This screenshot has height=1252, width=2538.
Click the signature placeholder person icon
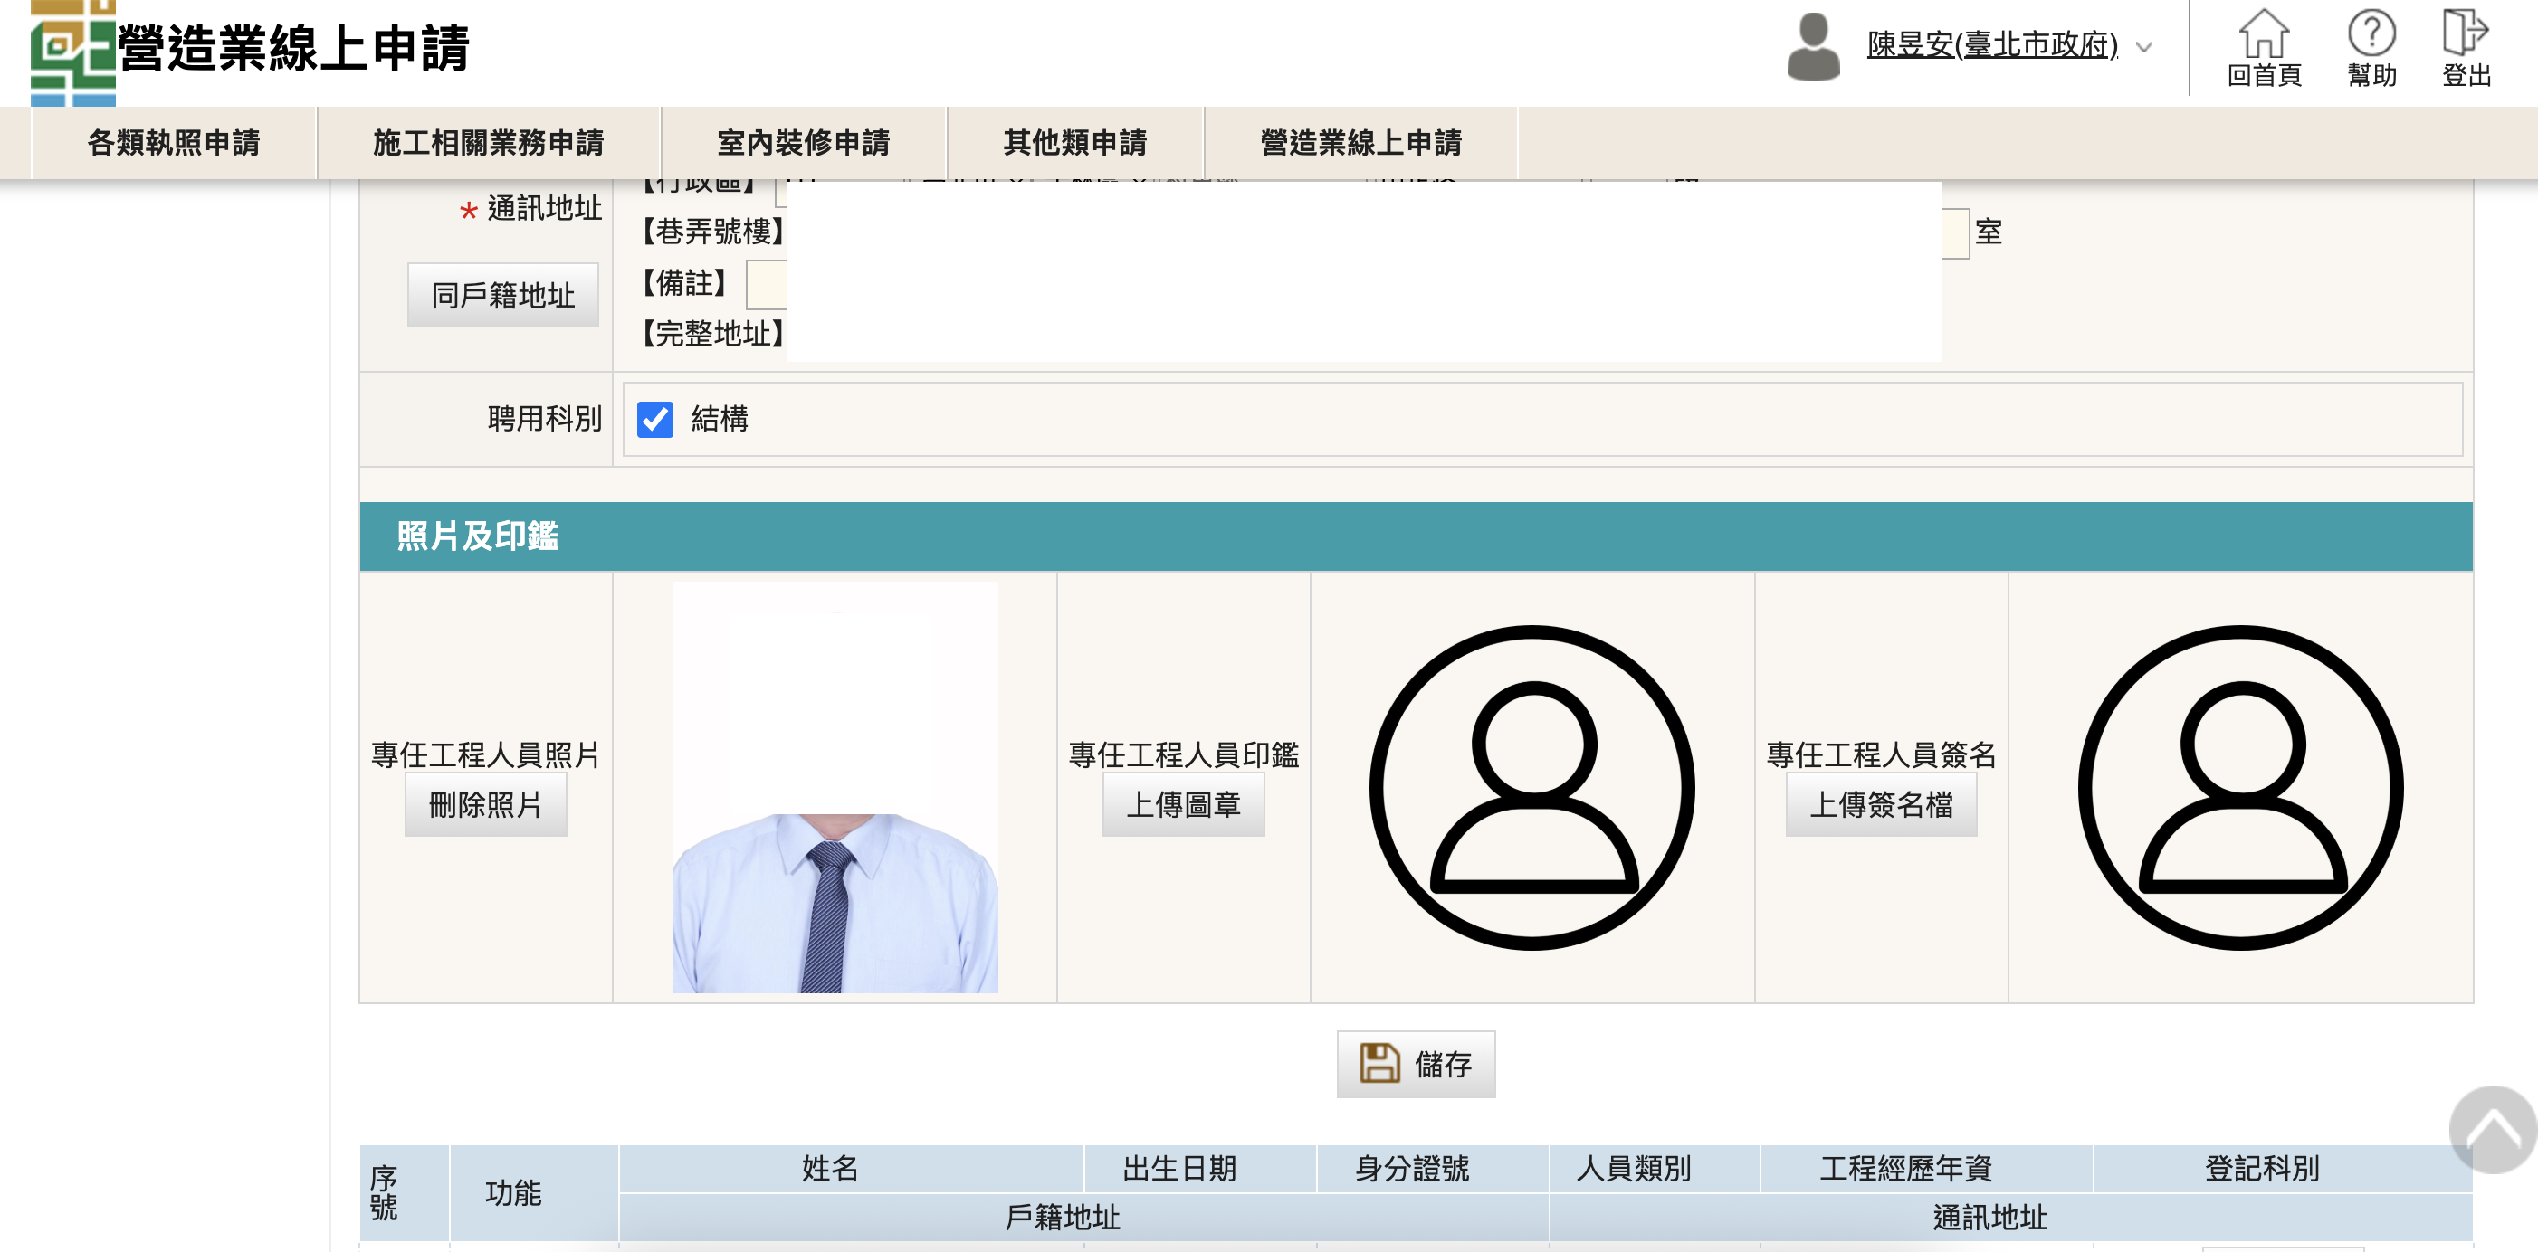tap(2239, 787)
